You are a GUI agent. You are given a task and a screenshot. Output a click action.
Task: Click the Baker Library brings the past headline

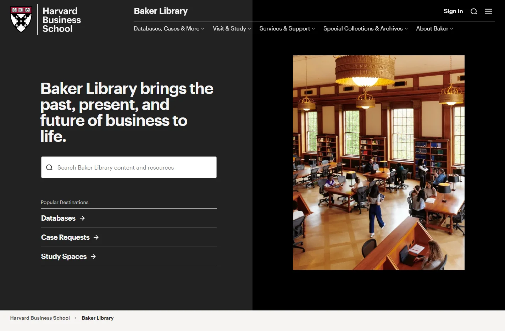(127, 112)
